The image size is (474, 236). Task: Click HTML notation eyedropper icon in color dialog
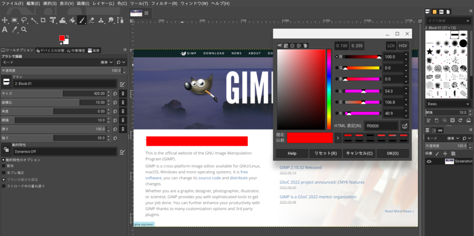coord(405,126)
